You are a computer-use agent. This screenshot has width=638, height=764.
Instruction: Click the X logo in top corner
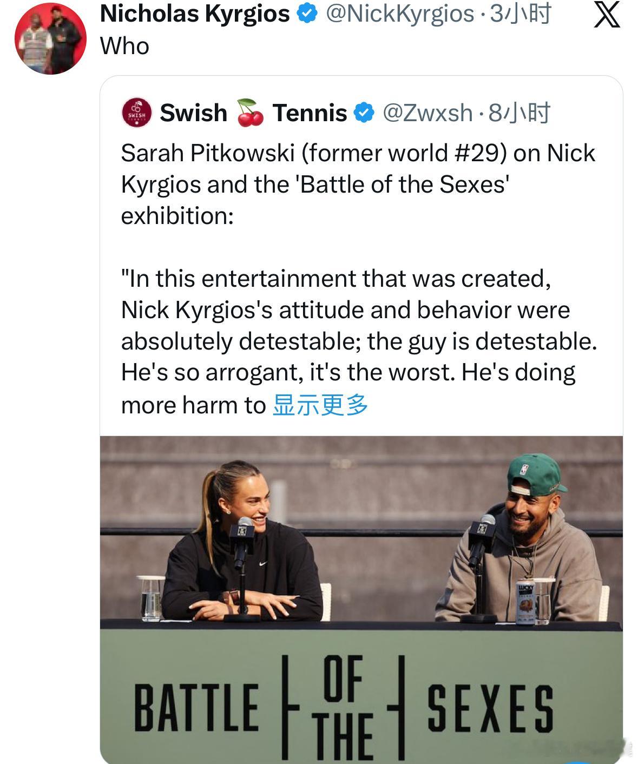point(607,15)
